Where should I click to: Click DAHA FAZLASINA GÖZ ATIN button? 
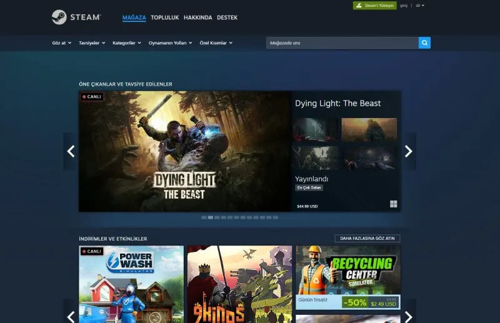coord(367,238)
